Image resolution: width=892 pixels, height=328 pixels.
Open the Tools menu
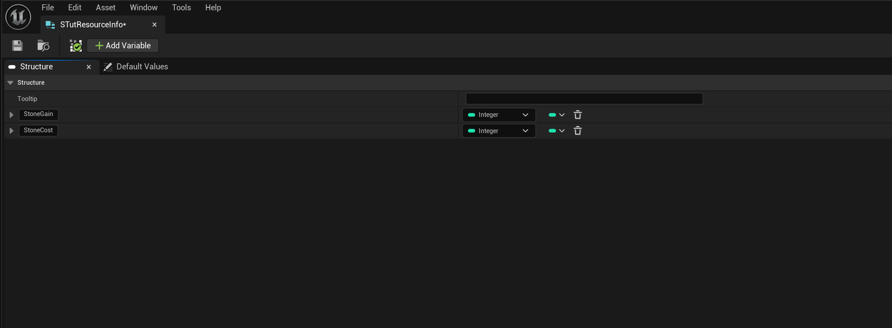[181, 8]
